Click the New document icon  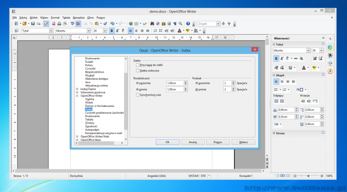click(16, 24)
